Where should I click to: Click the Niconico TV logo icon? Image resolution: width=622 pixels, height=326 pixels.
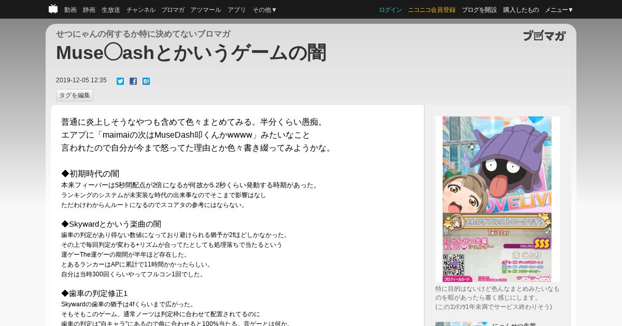[x=53, y=9]
